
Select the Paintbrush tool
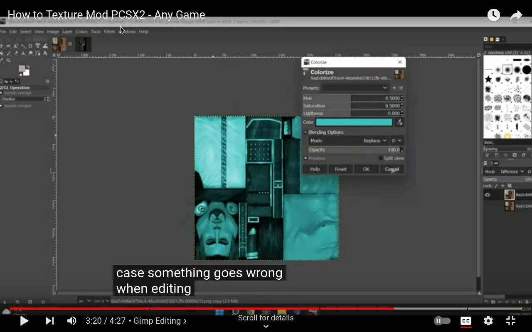coord(8,53)
